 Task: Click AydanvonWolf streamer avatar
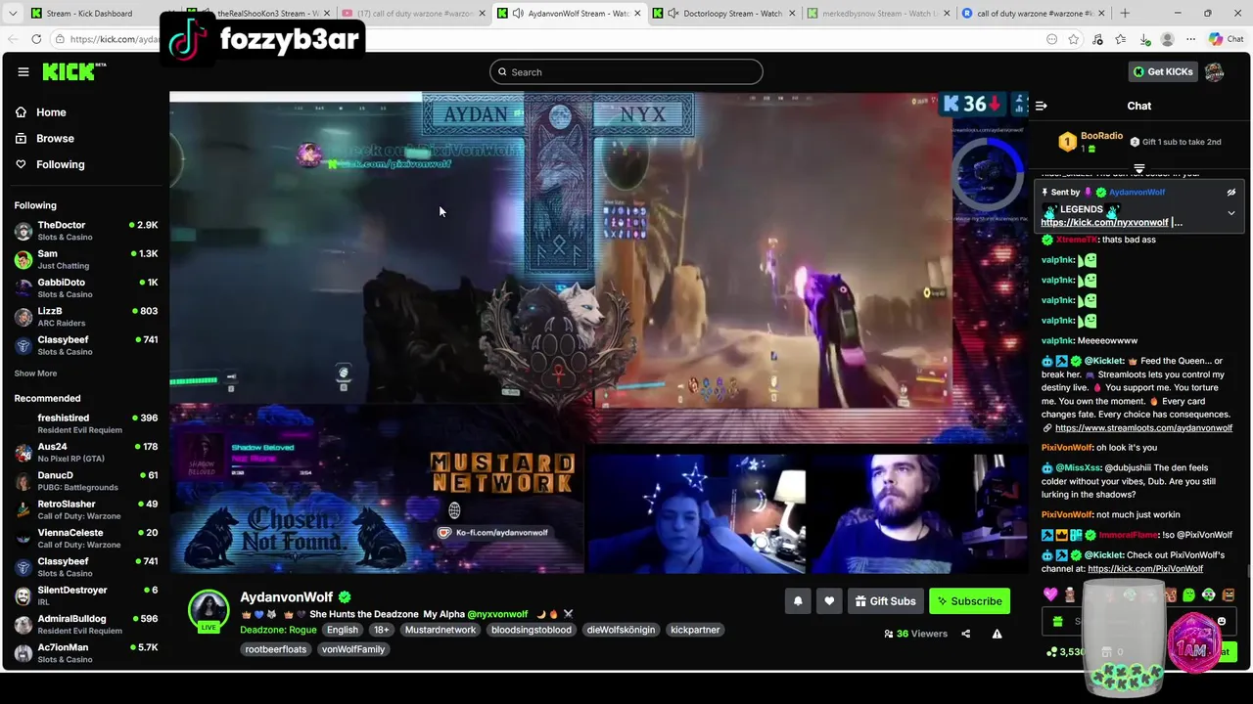(209, 609)
